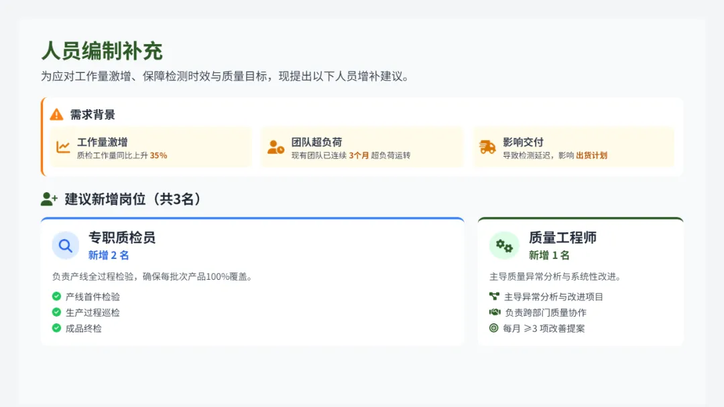This screenshot has width=724, height=407.
Task: Click the 每月 ≥3 项改善提案 item
Action: pos(544,328)
